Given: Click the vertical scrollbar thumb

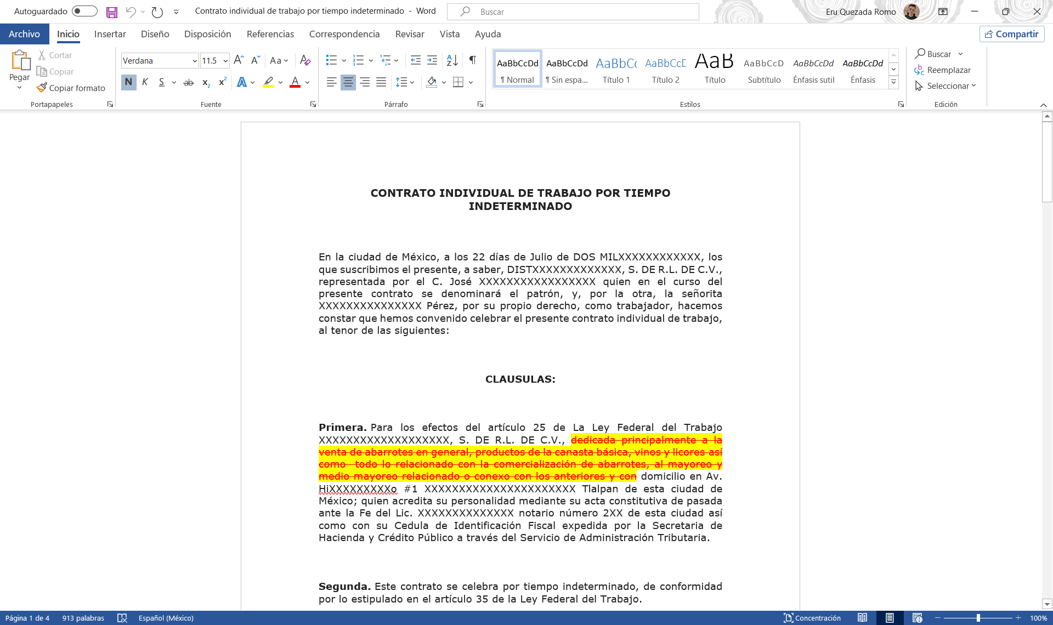Looking at the screenshot, I should [x=1047, y=162].
